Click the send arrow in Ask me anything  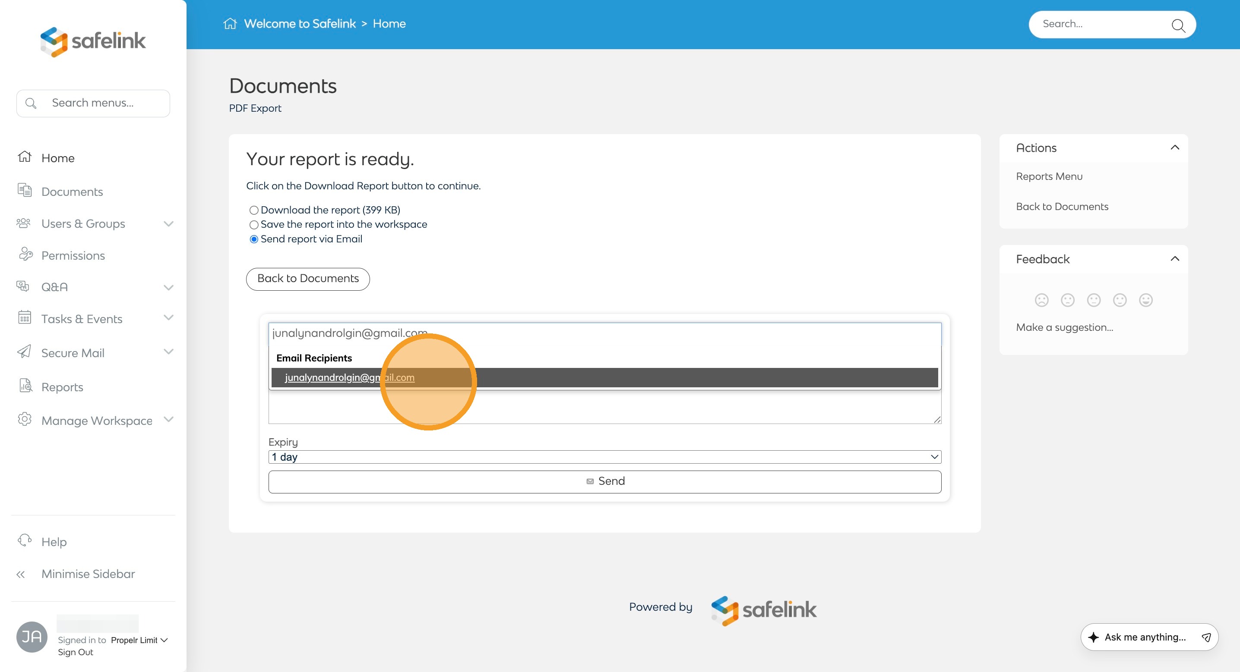click(1206, 637)
